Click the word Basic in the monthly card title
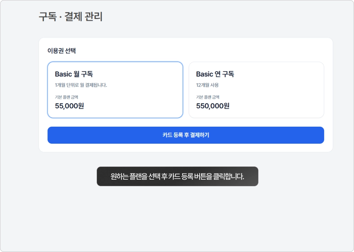This screenshot has width=354, height=252. pyautogui.click(x=63, y=74)
